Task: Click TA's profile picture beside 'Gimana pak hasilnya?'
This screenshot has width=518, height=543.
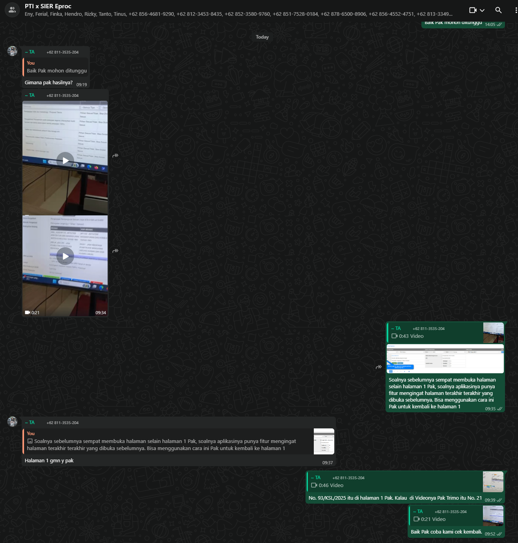Action: (13, 51)
